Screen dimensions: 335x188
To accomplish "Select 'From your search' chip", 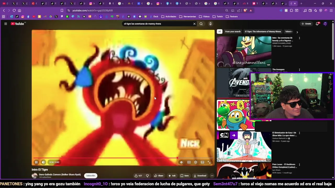I will coord(233,32).
